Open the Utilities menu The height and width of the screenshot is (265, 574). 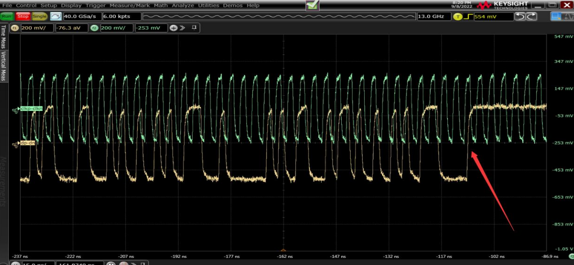pos(209,5)
